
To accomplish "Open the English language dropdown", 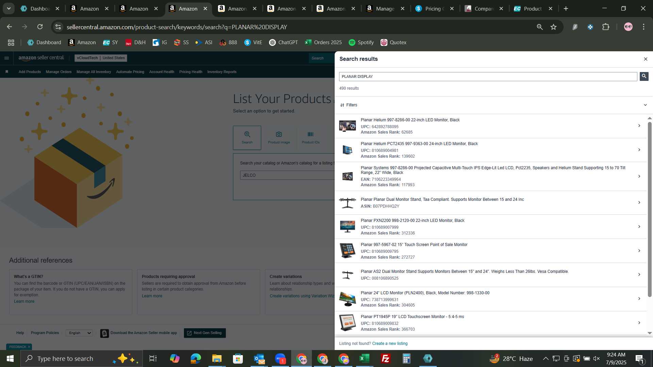I will click(79, 333).
